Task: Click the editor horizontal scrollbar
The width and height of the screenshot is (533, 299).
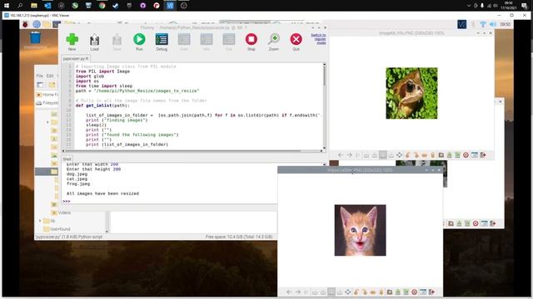Action: 192,151
